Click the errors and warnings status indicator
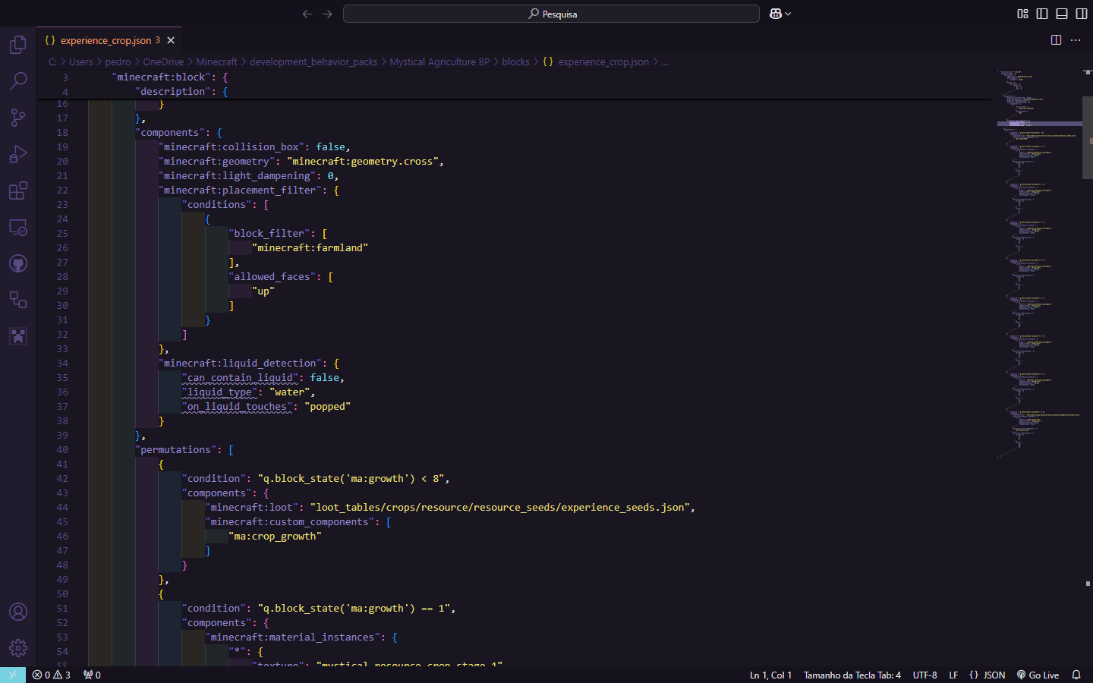 coord(52,675)
